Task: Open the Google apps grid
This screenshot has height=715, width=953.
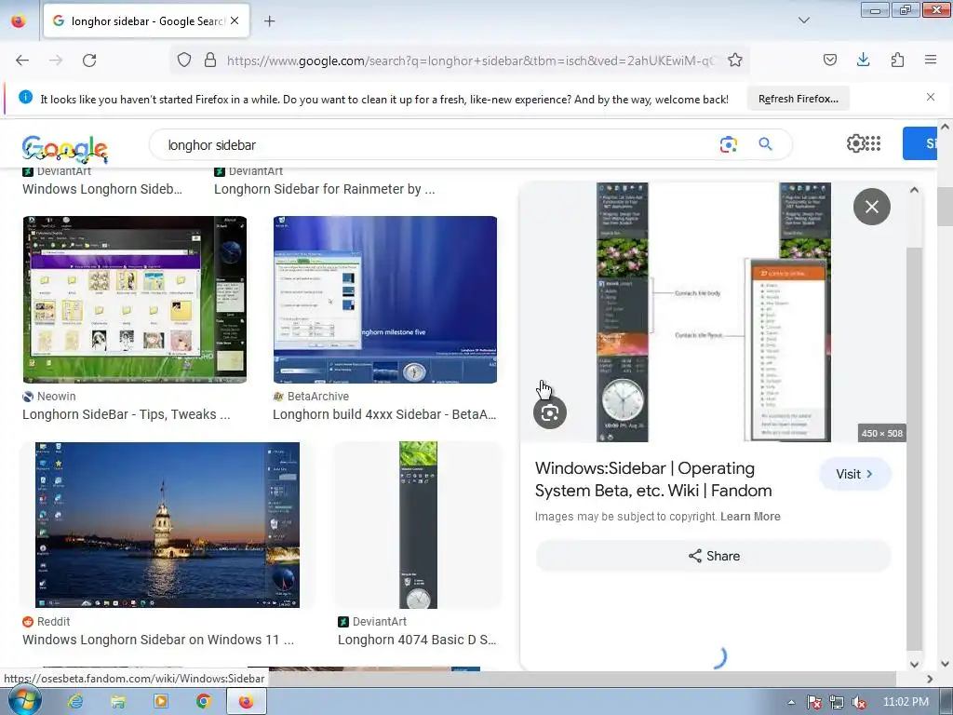Action: tap(873, 143)
